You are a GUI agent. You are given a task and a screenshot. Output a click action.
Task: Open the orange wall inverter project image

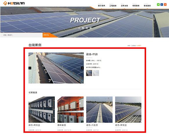tap(70, 110)
